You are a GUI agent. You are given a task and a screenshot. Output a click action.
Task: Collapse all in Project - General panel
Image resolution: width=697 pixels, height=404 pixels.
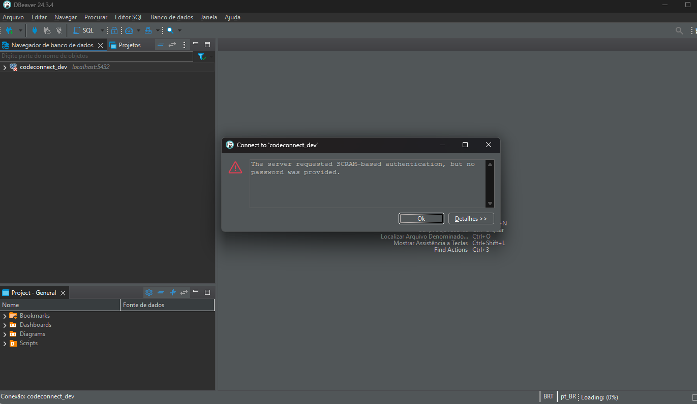click(161, 292)
